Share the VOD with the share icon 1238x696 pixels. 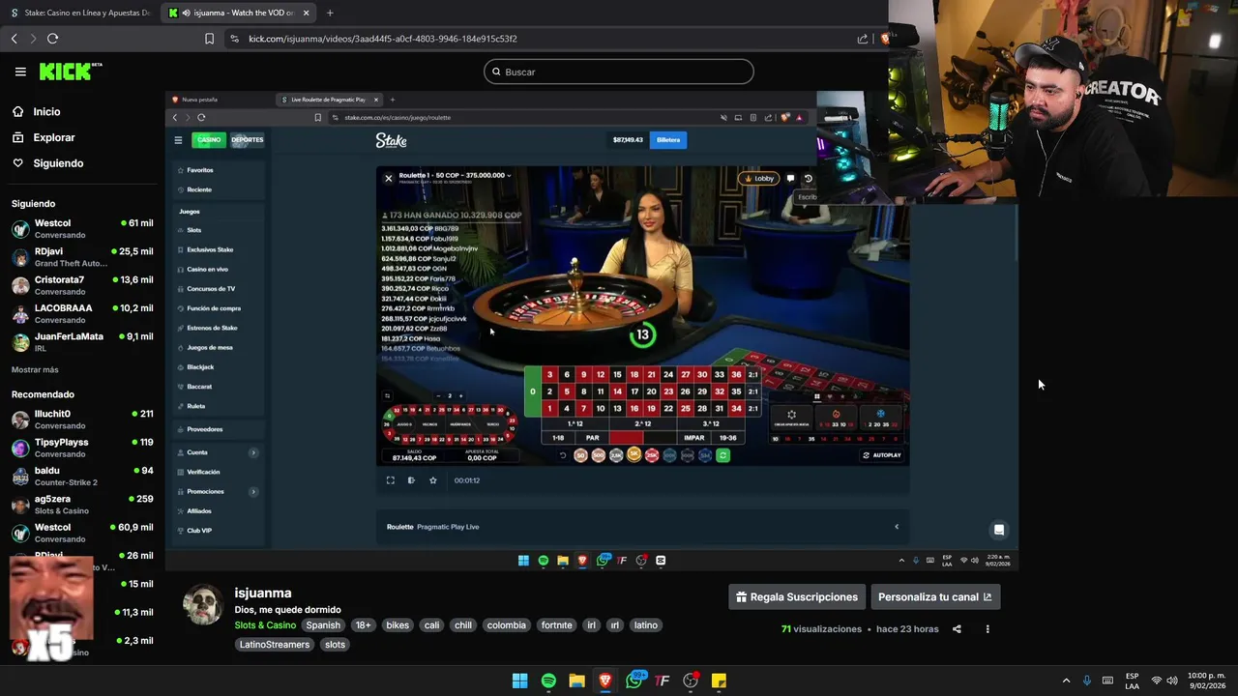tap(957, 629)
